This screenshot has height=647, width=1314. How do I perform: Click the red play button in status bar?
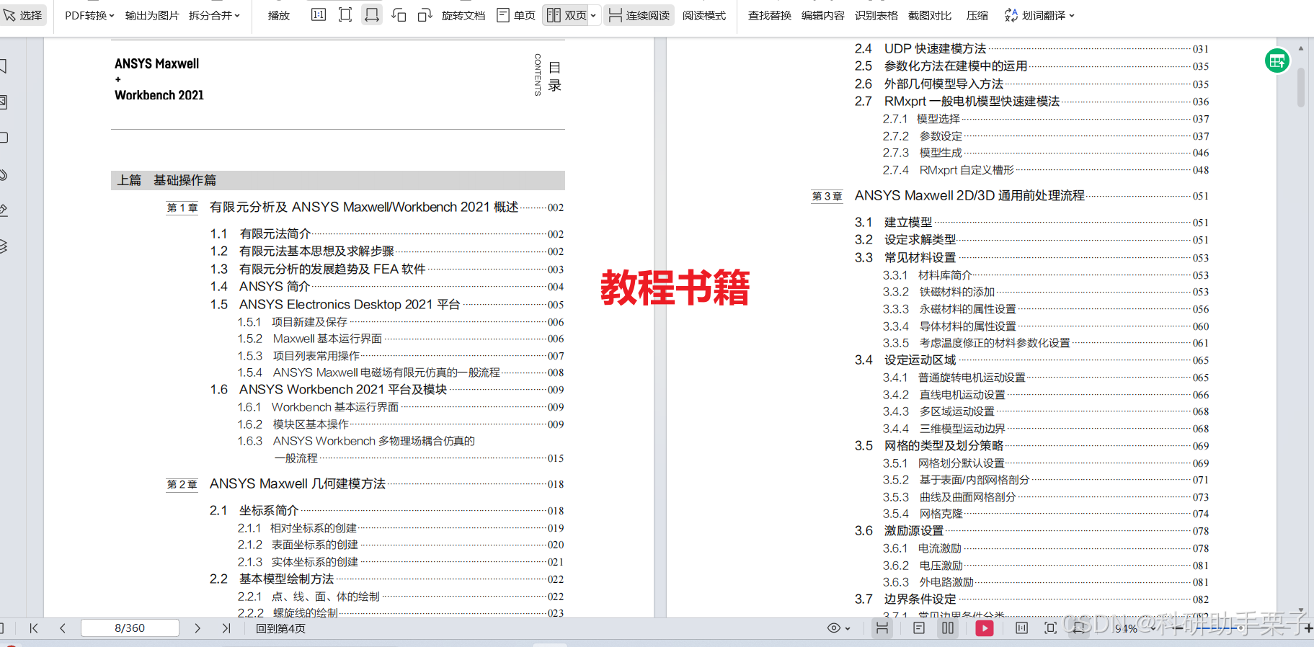tap(985, 628)
